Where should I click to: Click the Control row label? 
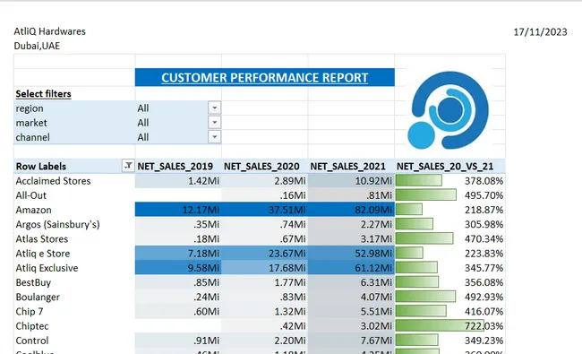click(32, 341)
